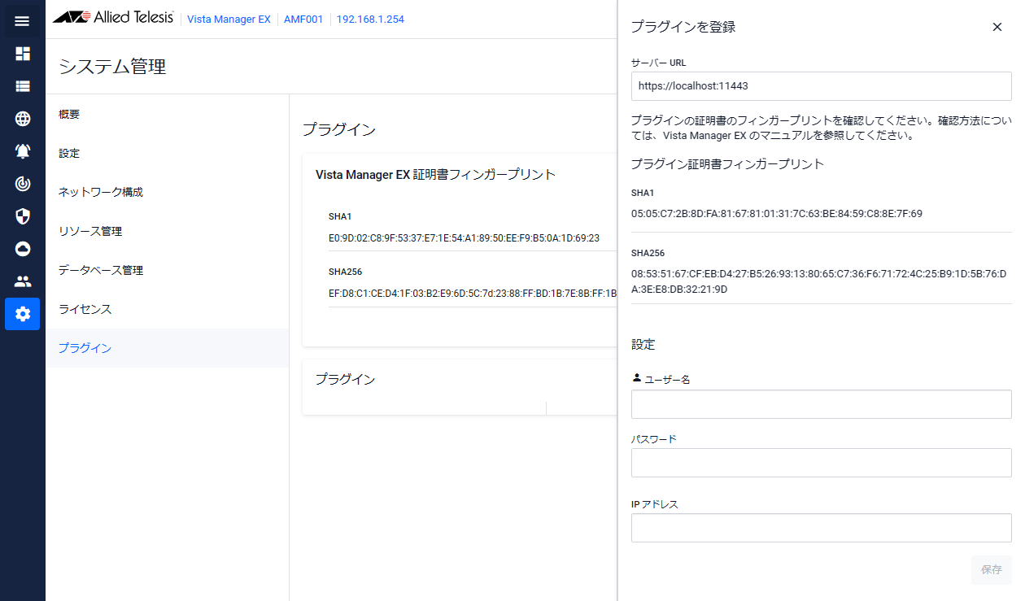Click the list view sidebar icon
The width and height of the screenshot is (1025, 601).
tap(22, 86)
